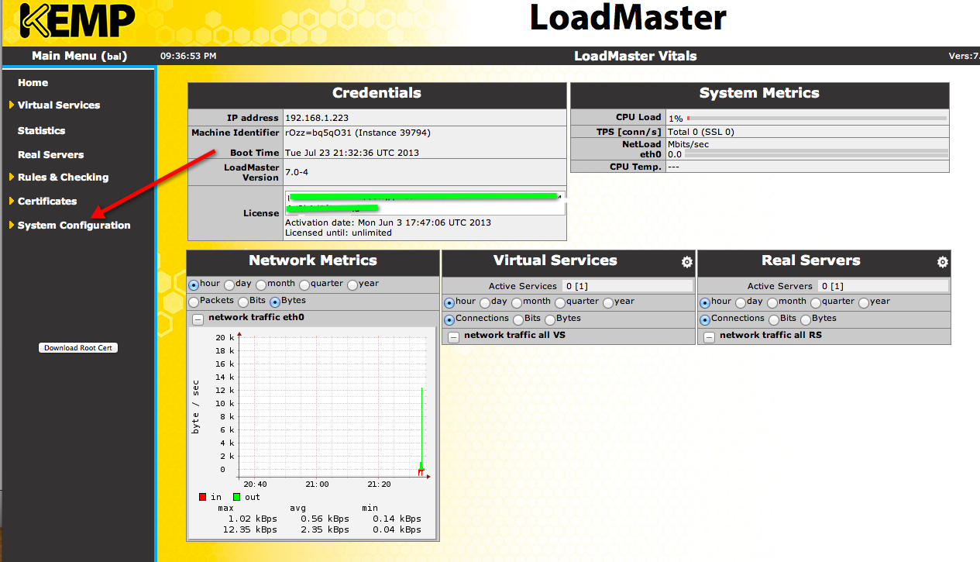
Task: Click 'Licensed until: unlimited' text
Action: (x=339, y=233)
